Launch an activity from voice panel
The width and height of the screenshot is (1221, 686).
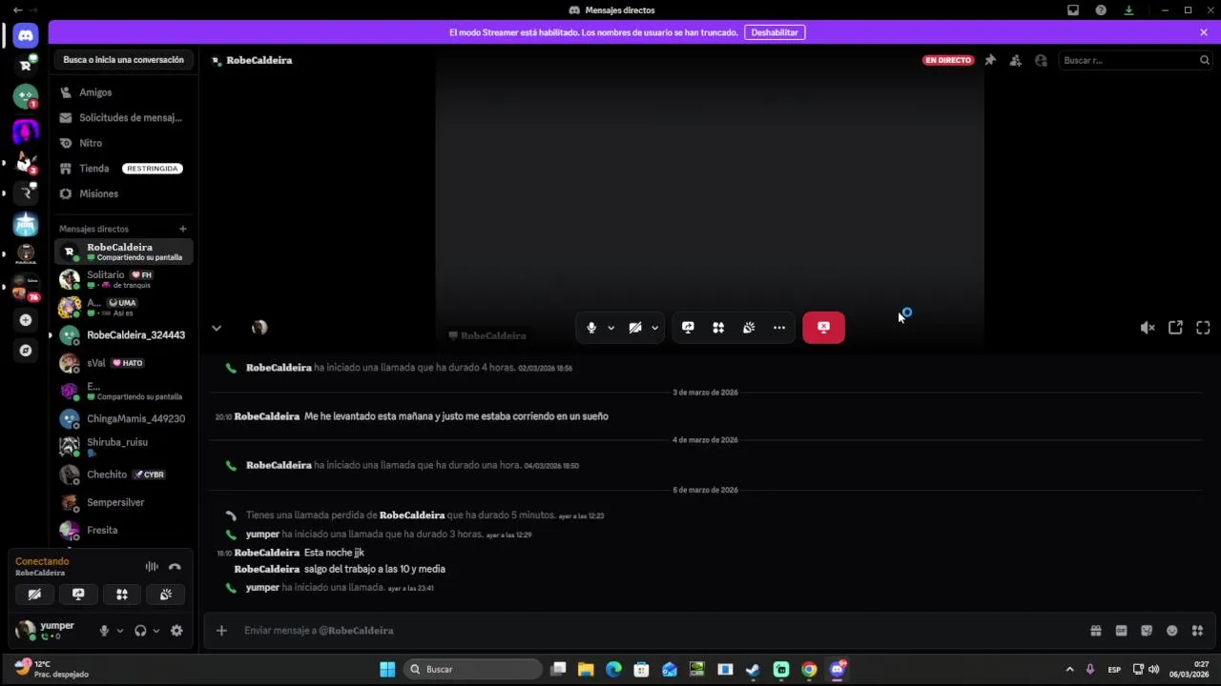click(x=122, y=595)
